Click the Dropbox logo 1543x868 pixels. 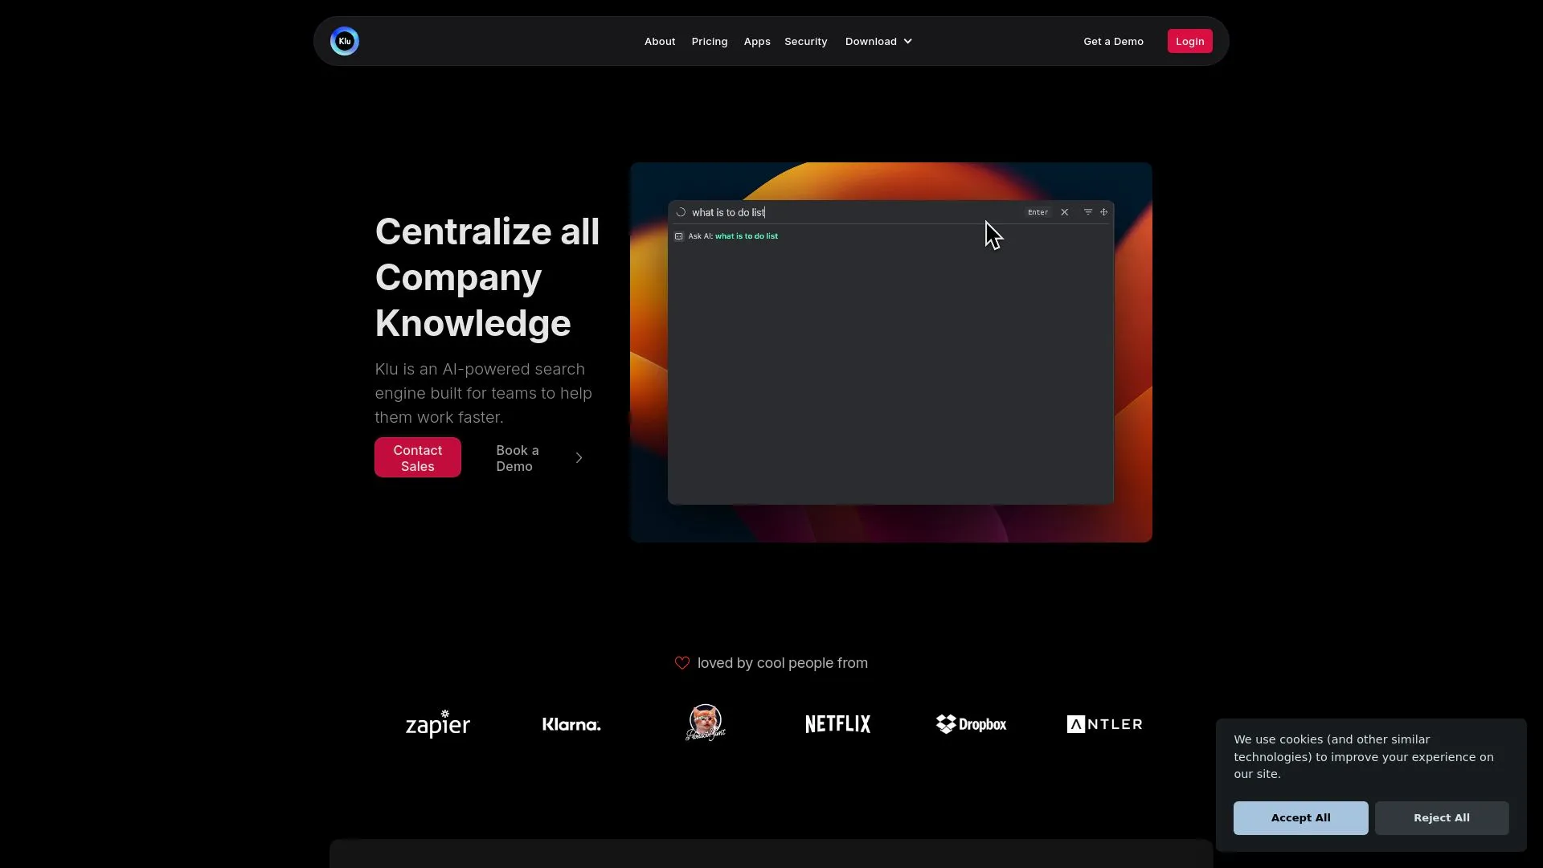point(971,724)
